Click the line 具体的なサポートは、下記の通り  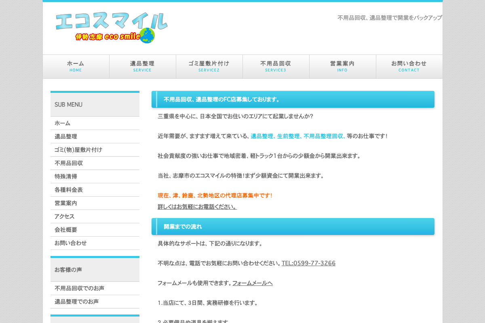pos(210,243)
